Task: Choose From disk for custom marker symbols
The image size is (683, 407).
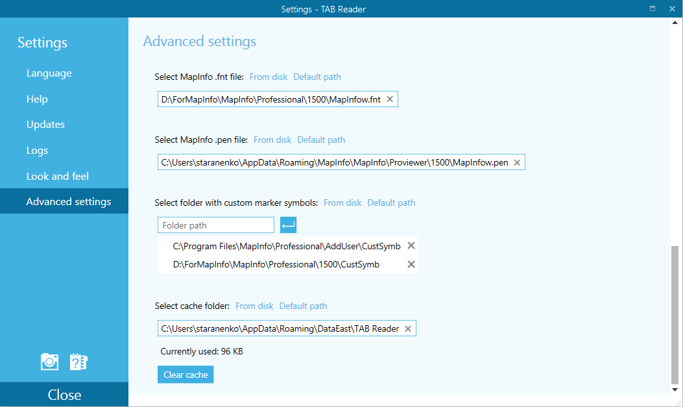Action: point(342,203)
